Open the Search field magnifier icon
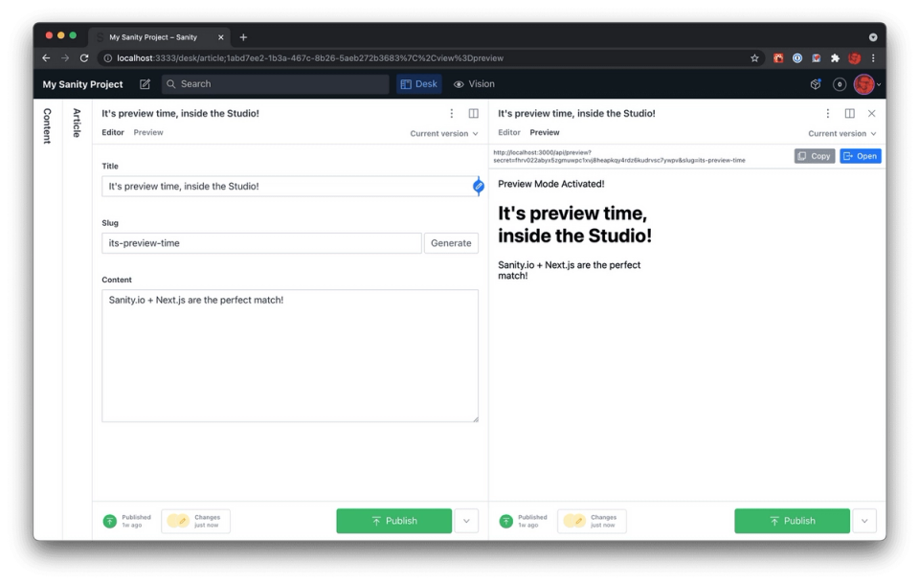This screenshot has width=919, height=584. pyautogui.click(x=169, y=84)
